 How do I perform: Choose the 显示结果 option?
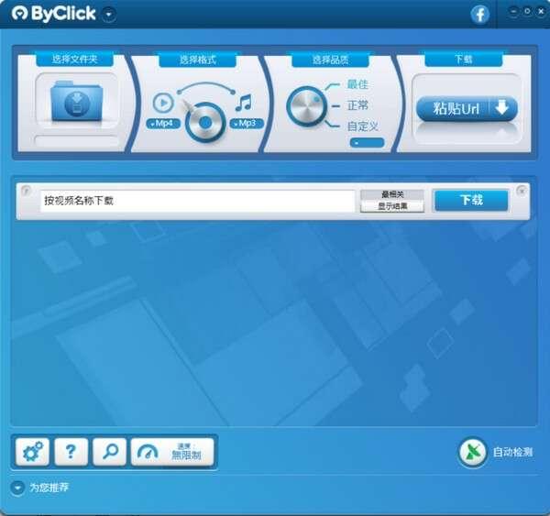(392, 206)
